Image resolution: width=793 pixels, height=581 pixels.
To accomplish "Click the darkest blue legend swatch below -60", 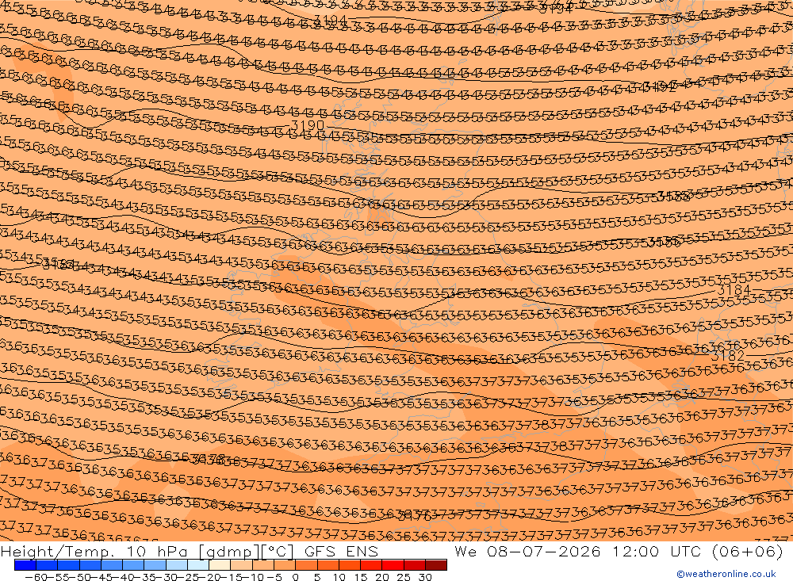I will tap(25, 565).
